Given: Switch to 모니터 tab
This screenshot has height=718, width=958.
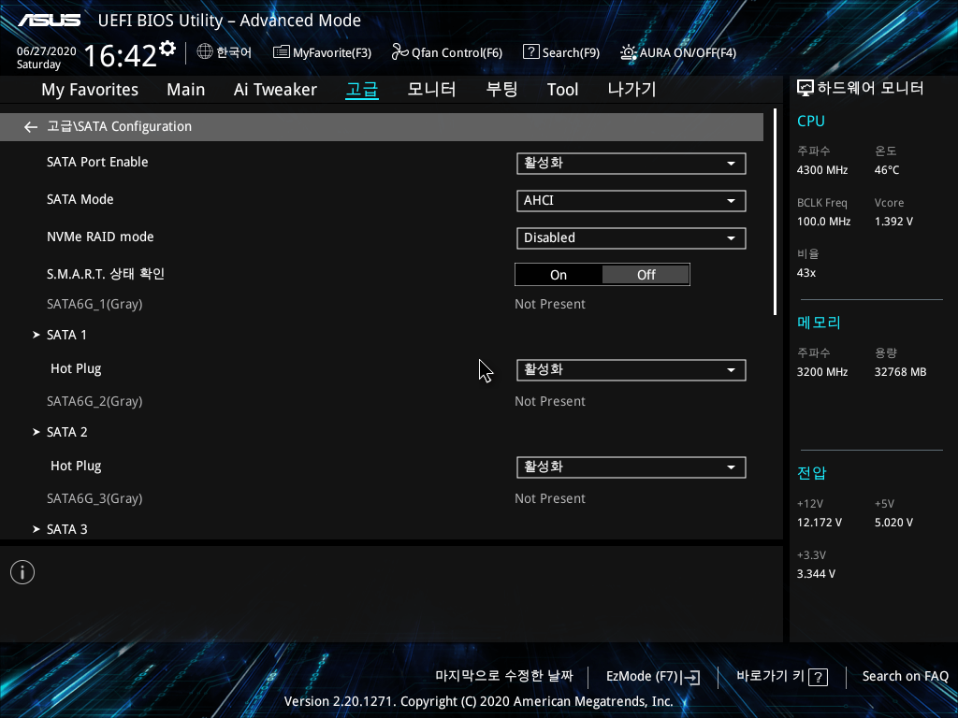Looking at the screenshot, I should [431, 90].
